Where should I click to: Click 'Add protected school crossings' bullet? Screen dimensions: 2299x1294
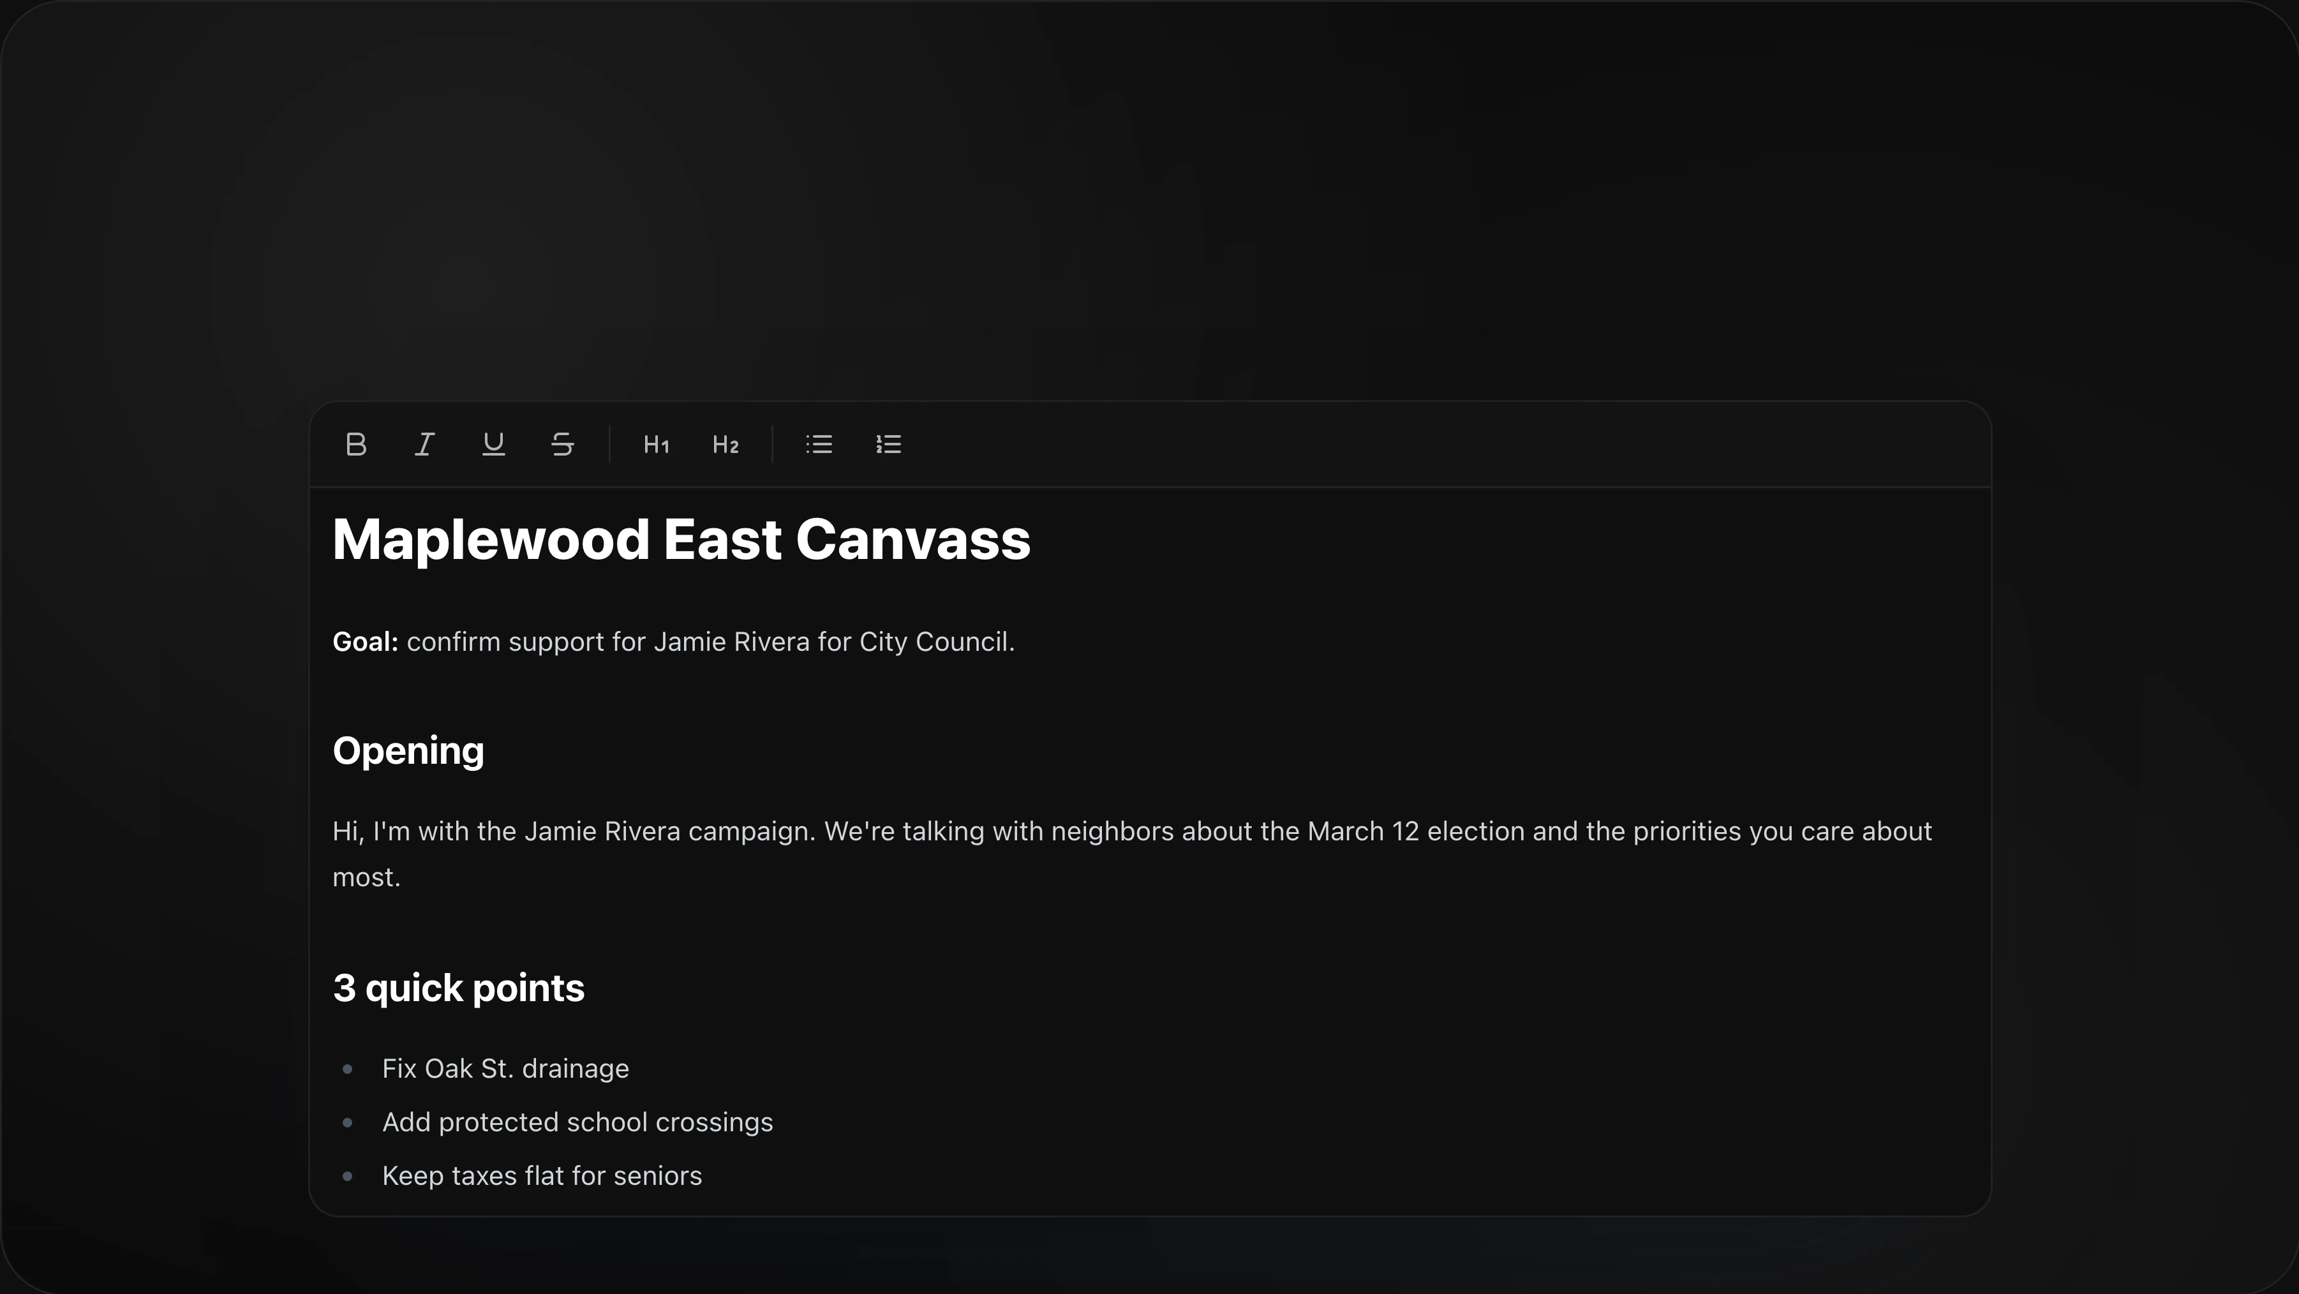(x=577, y=1122)
